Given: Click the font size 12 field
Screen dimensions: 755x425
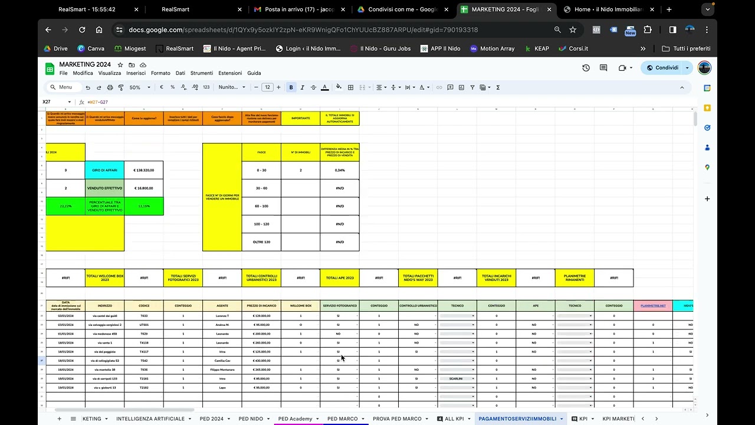Looking at the screenshot, I should coord(267,87).
